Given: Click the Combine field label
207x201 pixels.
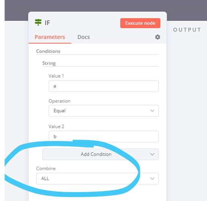Looking at the screenshot, I should [x=46, y=168].
